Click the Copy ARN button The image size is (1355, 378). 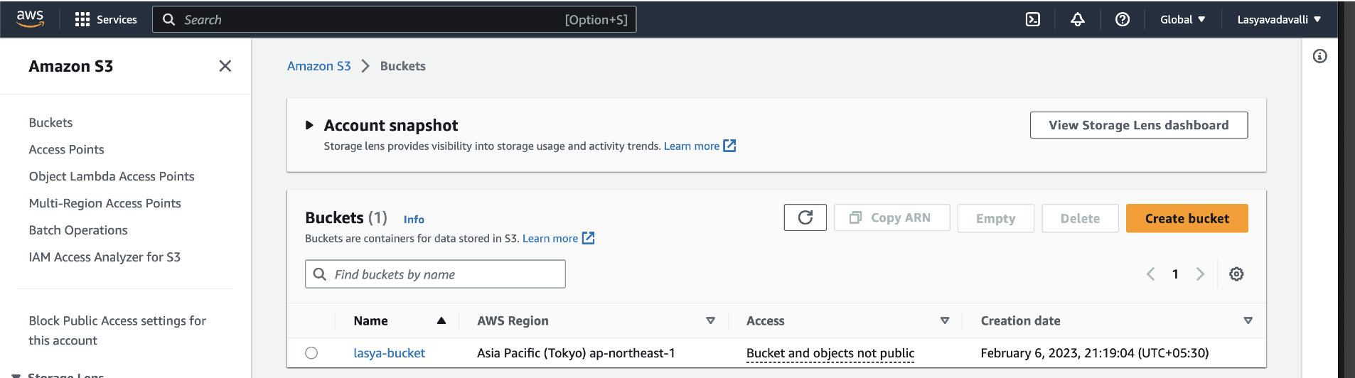point(891,217)
